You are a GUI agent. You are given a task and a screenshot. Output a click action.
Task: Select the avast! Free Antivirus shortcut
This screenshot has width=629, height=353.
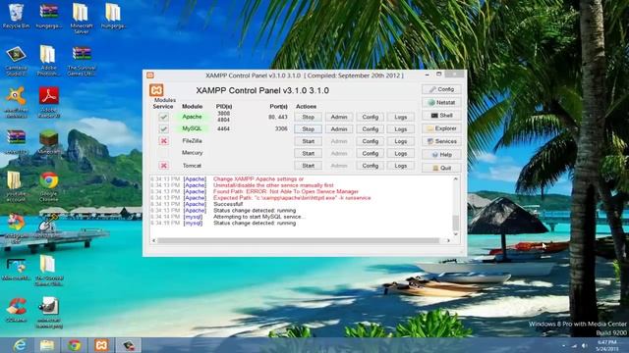(x=16, y=102)
